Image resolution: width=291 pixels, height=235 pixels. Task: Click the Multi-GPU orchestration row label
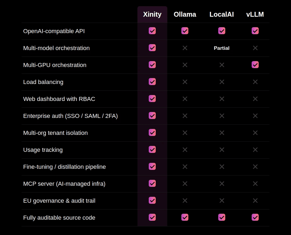55,65
